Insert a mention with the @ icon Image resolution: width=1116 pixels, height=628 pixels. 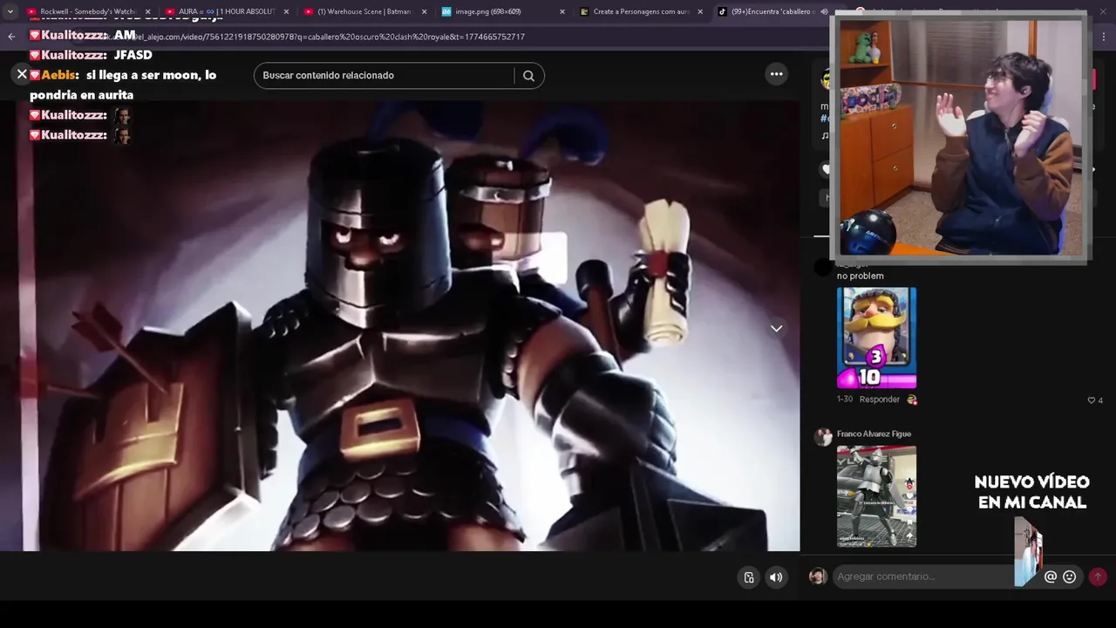(1051, 577)
